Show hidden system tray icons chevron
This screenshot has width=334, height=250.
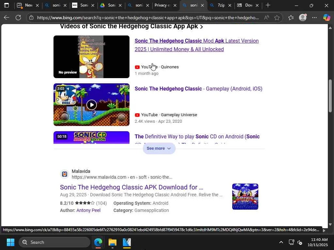coord(281,242)
